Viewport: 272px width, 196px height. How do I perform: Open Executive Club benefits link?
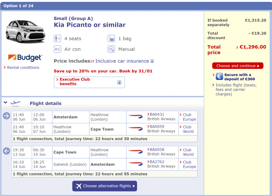pyautogui.click(x=75, y=82)
